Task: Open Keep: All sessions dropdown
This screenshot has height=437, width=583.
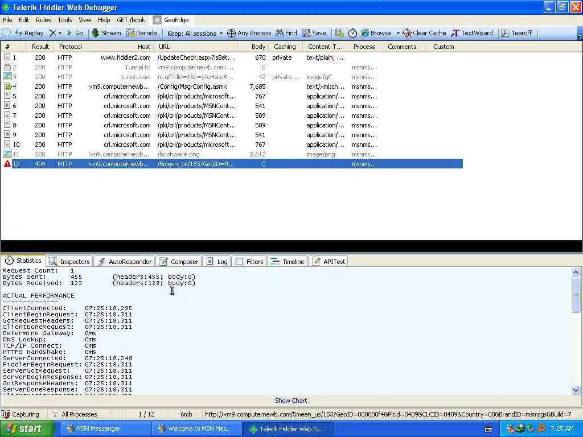Action: click(x=195, y=34)
